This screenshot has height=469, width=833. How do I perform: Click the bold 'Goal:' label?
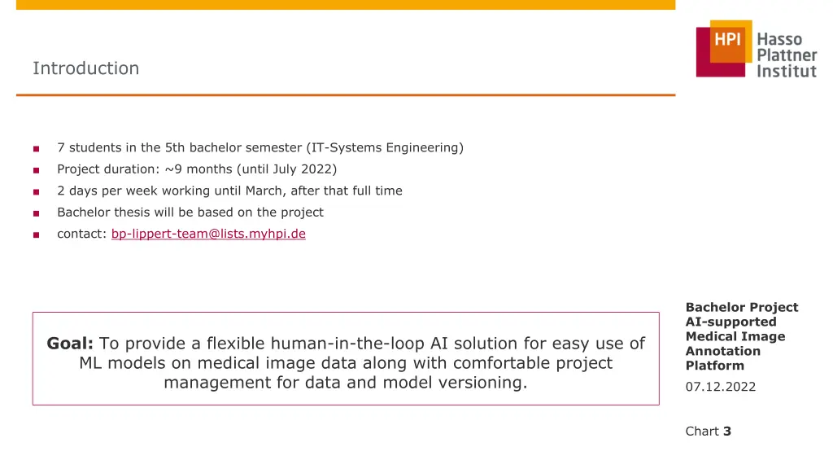pos(70,343)
